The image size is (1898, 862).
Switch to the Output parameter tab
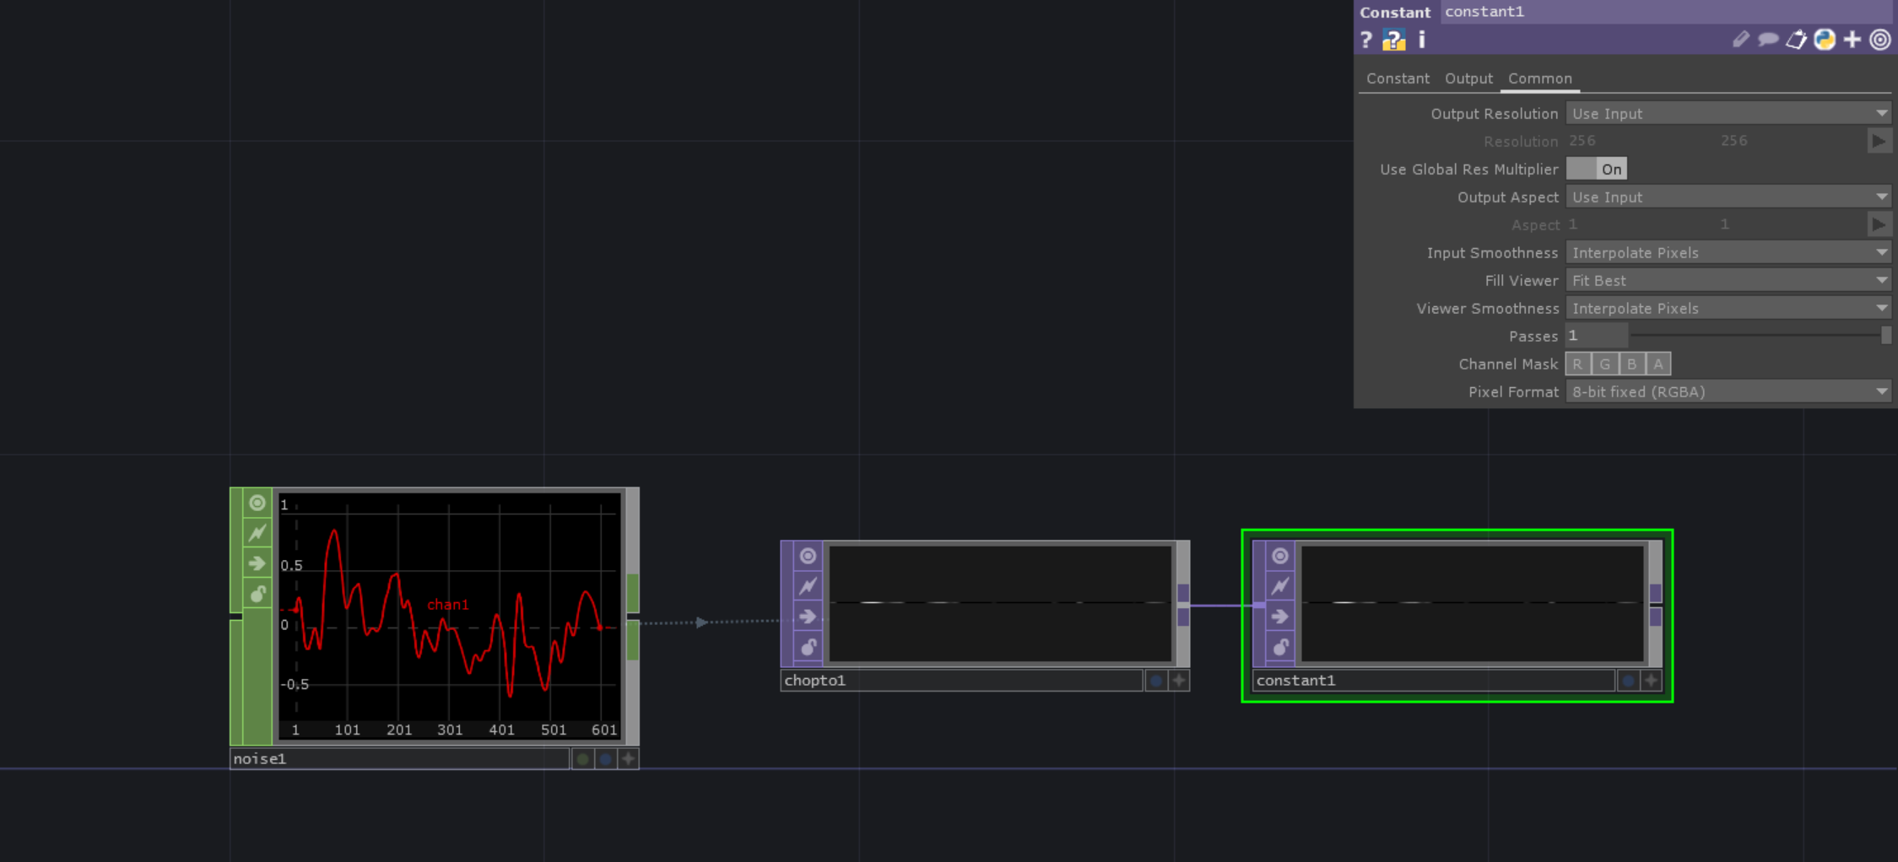[x=1468, y=78]
